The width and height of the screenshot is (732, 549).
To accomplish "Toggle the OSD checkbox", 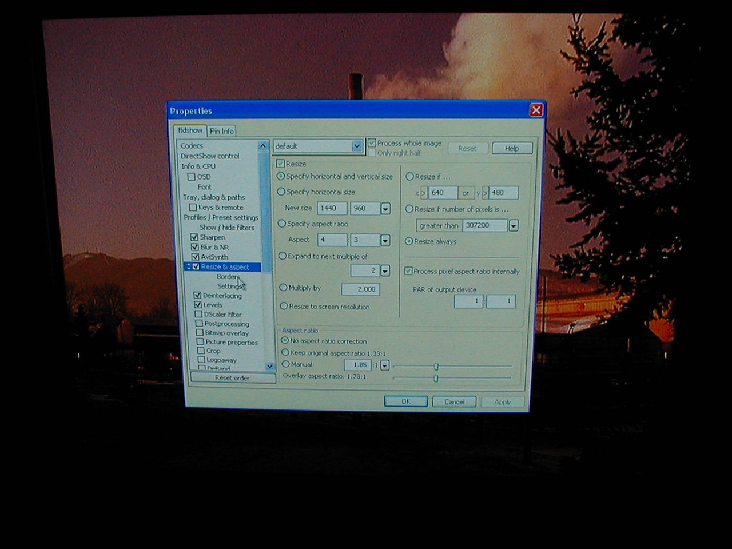I will coord(192,177).
